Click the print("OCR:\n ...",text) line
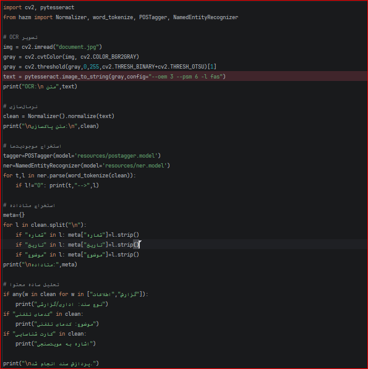 pos(40,87)
